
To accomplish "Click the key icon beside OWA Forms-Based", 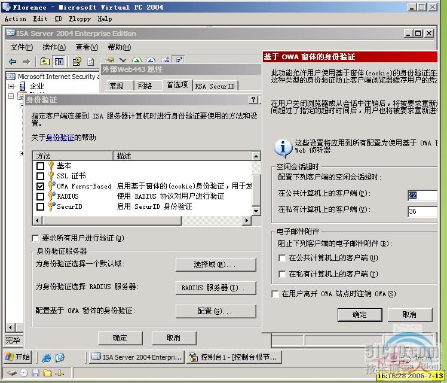I will click(x=51, y=186).
